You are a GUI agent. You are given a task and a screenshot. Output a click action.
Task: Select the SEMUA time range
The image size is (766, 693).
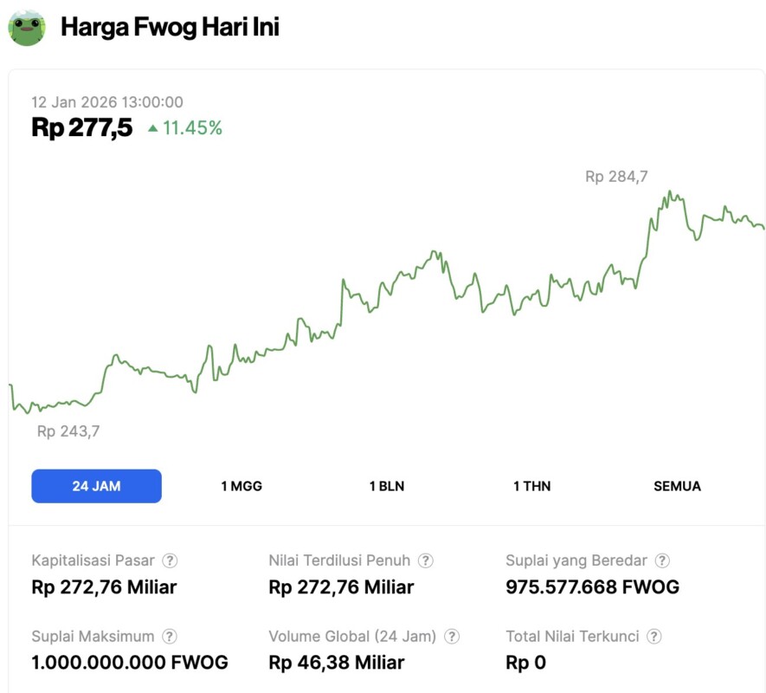pyautogui.click(x=677, y=486)
